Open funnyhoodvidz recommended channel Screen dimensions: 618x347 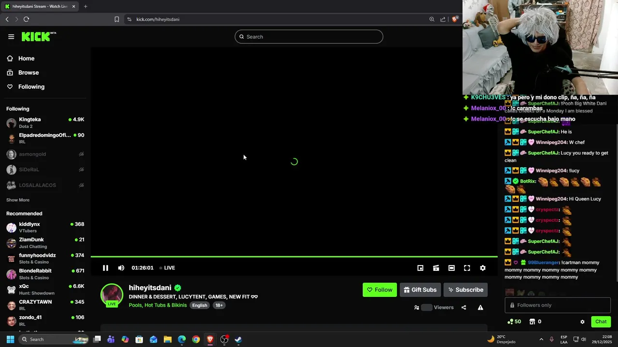pos(44,258)
